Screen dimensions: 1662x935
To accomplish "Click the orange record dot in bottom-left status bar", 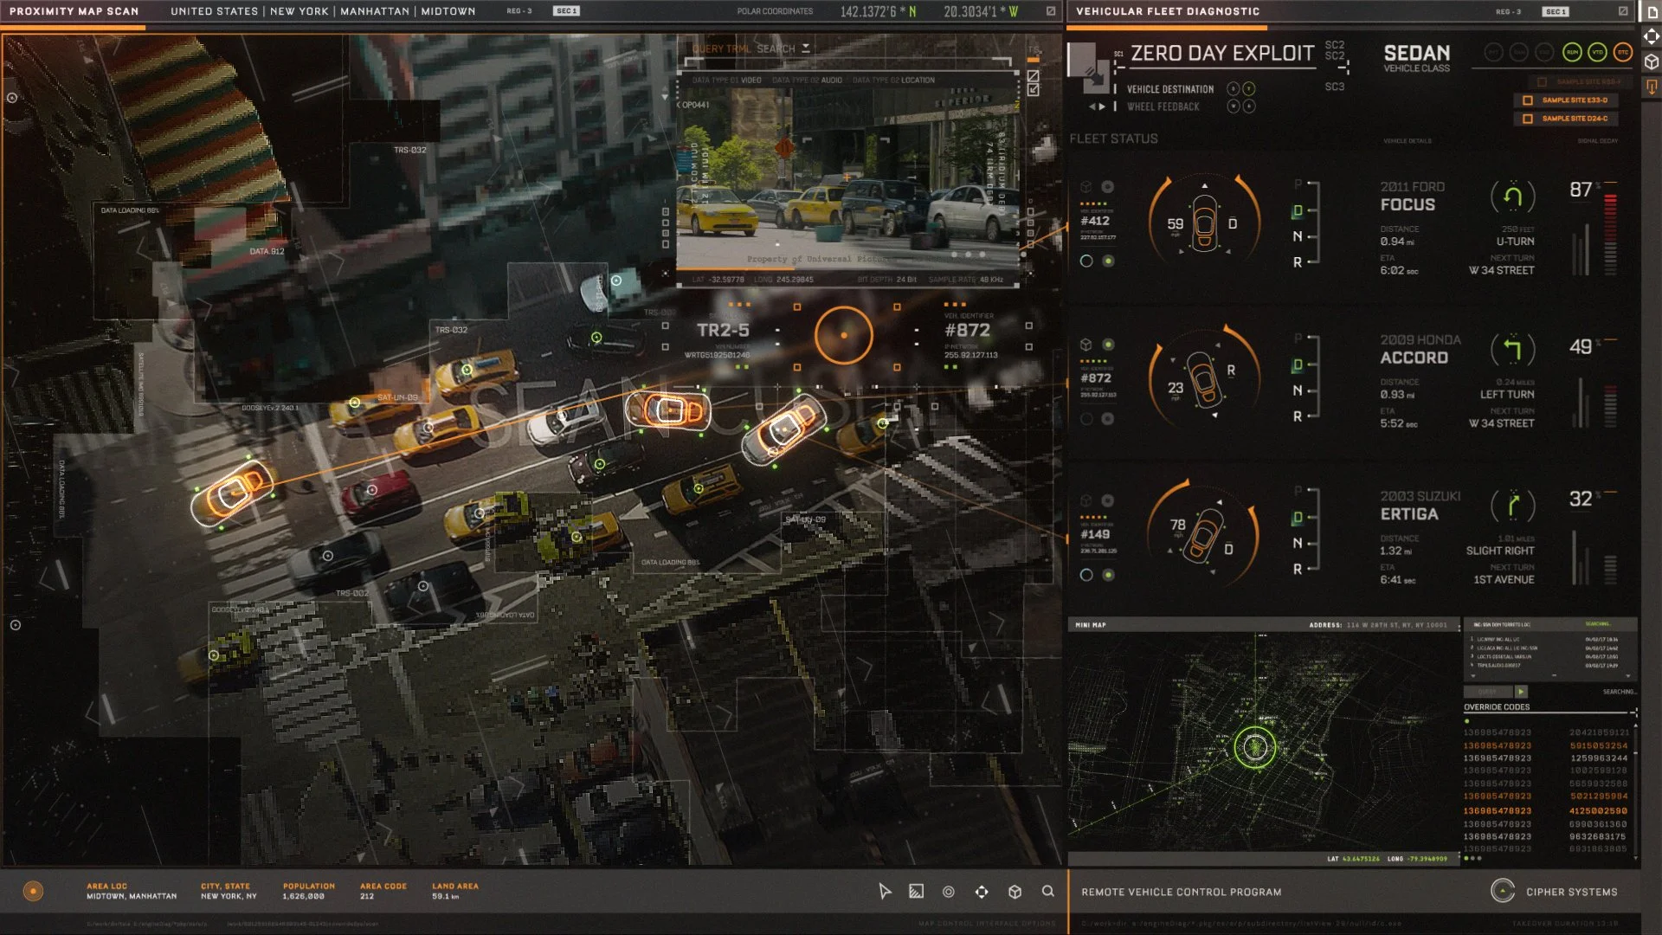I will 33,891.
